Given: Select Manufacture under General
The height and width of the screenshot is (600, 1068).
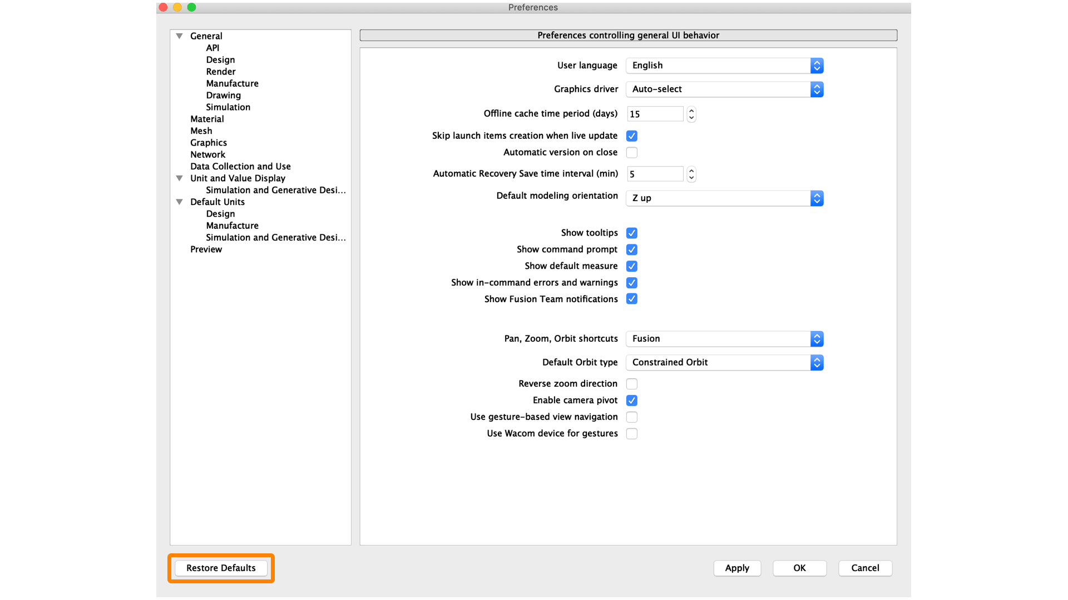Looking at the screenshot, I should (232, 83).
